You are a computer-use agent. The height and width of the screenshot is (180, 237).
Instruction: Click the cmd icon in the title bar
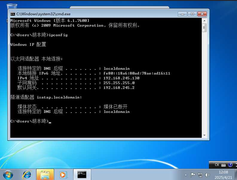coord(13,14)
